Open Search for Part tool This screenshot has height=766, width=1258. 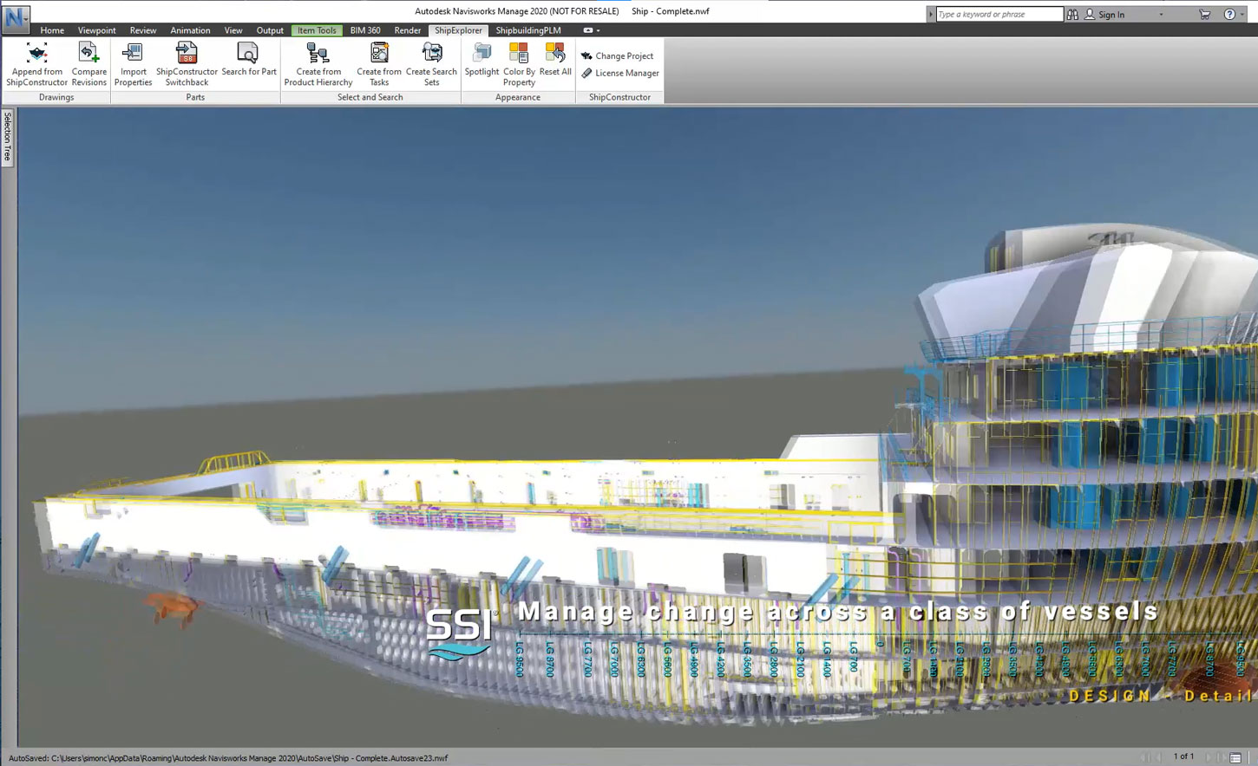point(248,55)
